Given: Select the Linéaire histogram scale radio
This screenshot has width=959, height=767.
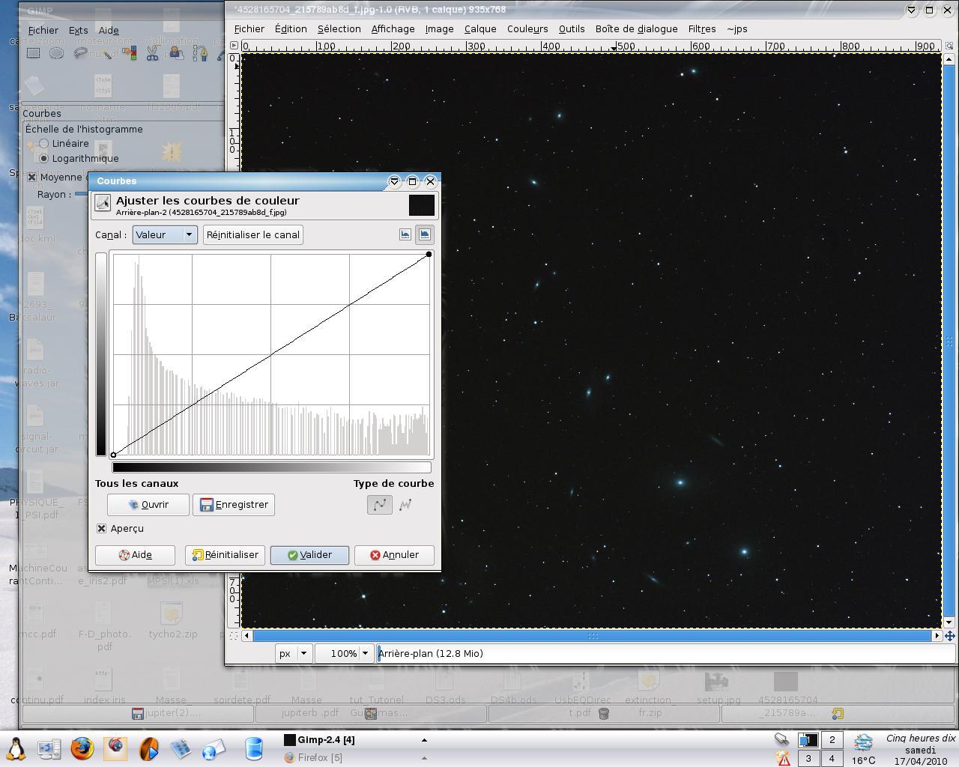Looking at the screenshot, I should tap(44, 144).
